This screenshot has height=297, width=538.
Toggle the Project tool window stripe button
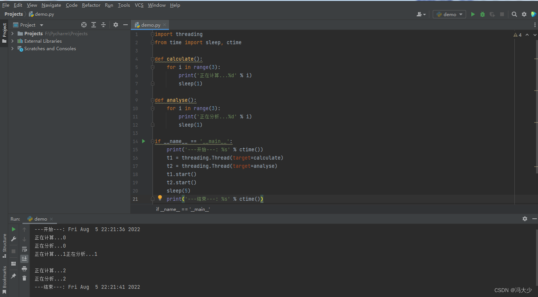(x=4, y=33)
